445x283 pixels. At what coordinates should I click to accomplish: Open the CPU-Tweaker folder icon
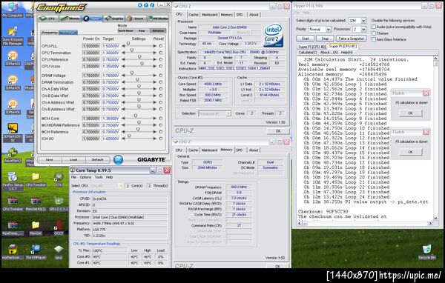36,179
